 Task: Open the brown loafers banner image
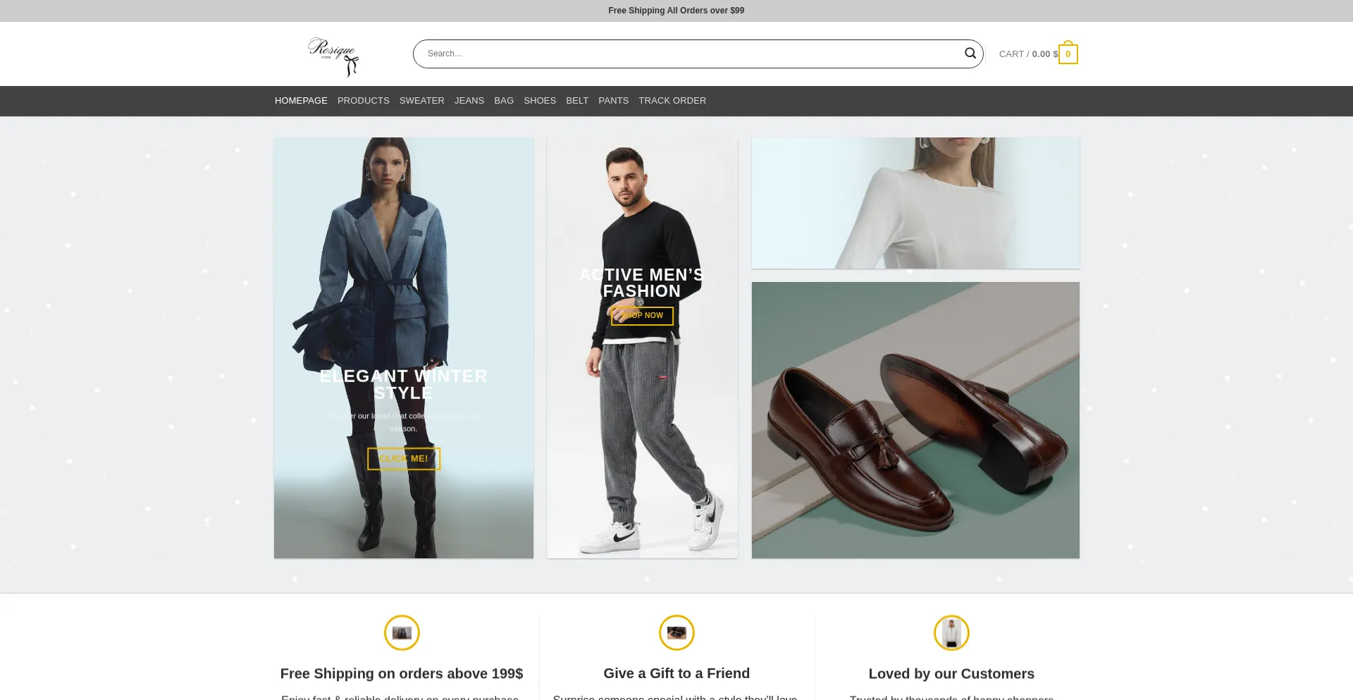(x=915, y=420)
